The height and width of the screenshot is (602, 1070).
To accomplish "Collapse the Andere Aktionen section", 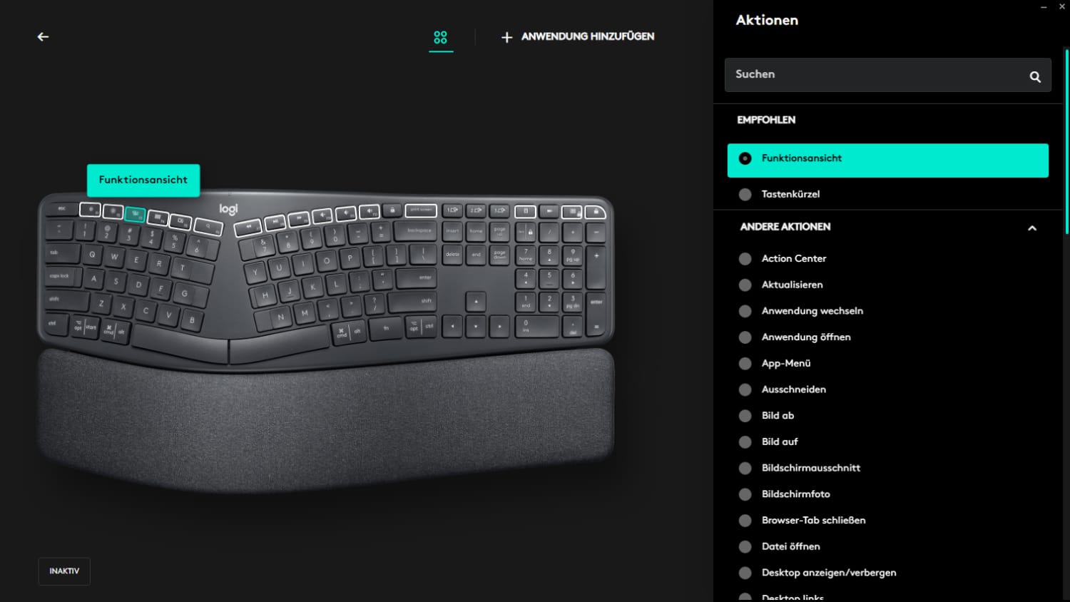I will click(x=1031, y=228).
